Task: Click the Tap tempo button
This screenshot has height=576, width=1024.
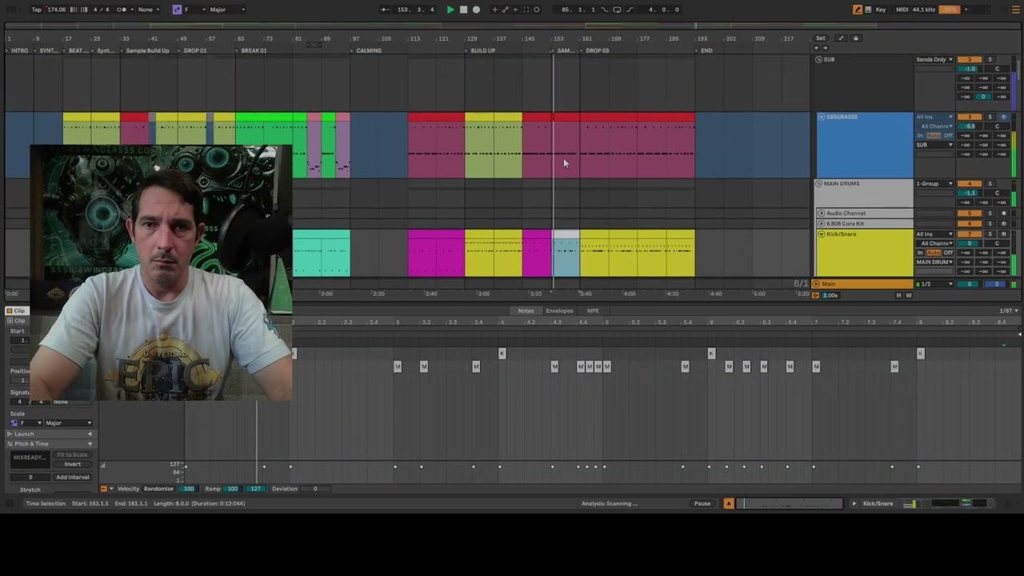Action: point(37,10)
